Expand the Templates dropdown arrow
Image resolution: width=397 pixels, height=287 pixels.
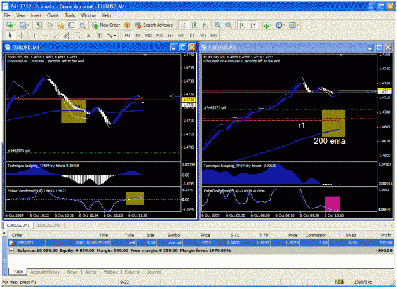tap(297, 25)
